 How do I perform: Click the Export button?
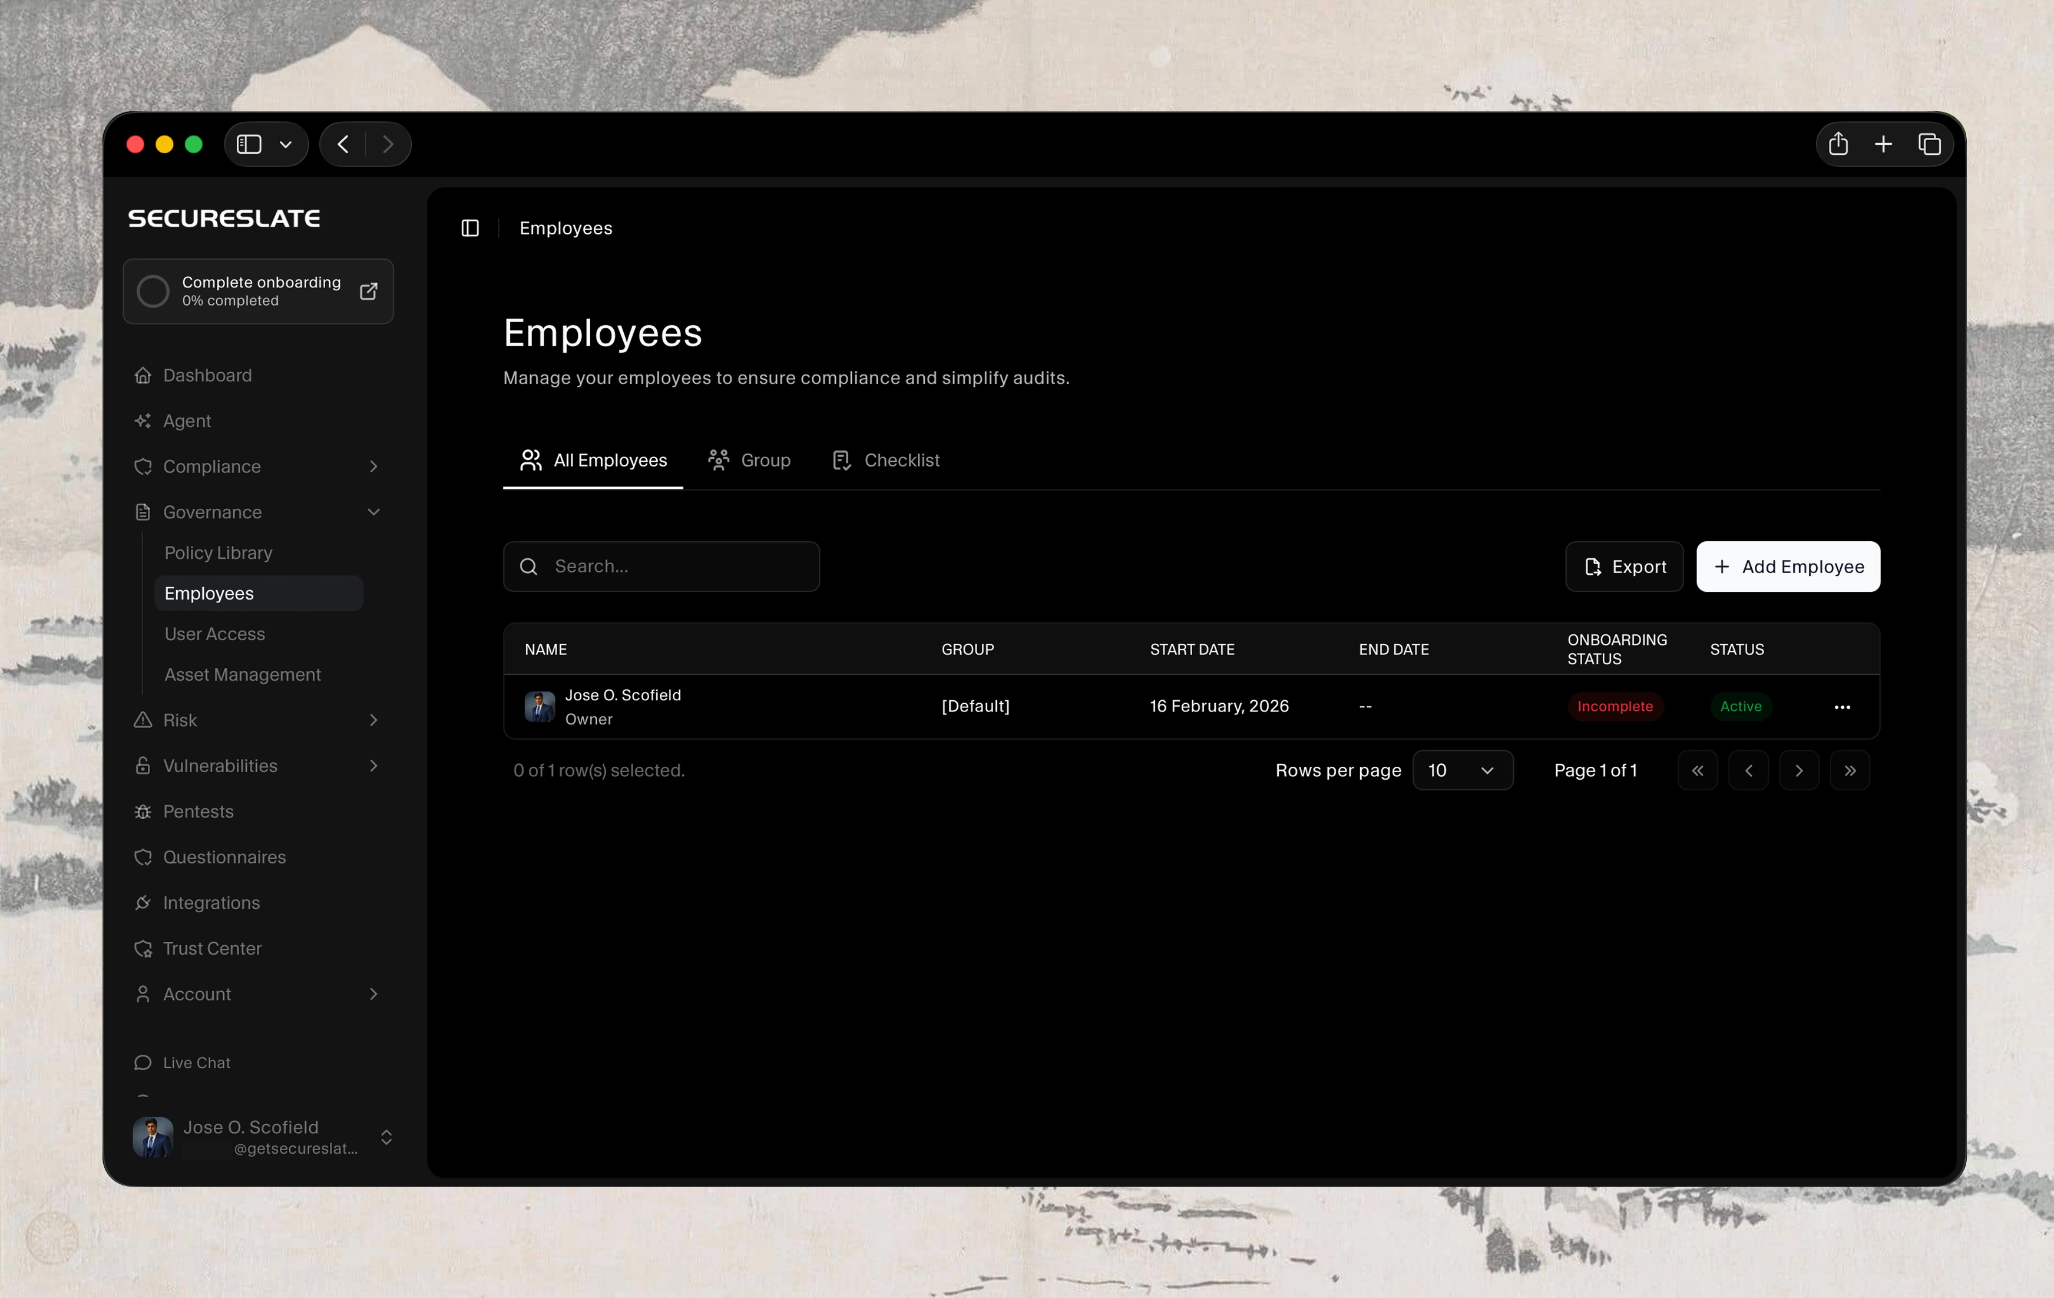(x=1623, y=567)
